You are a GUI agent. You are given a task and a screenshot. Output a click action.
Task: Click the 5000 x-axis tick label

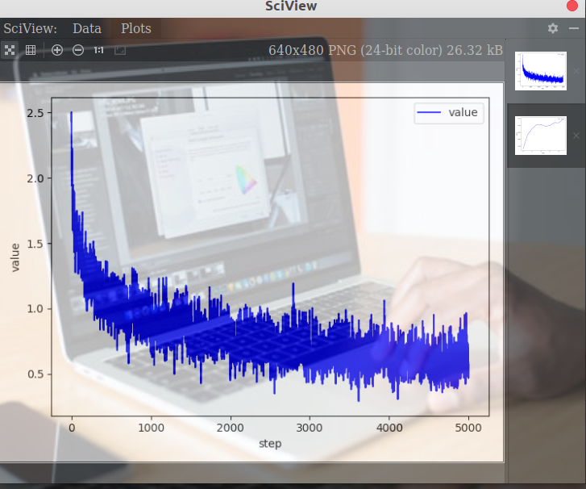[468, 428]
